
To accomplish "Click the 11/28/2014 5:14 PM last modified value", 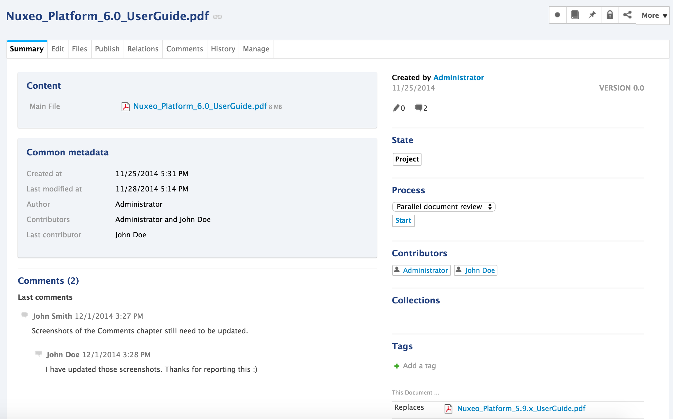I will [152, 189].
